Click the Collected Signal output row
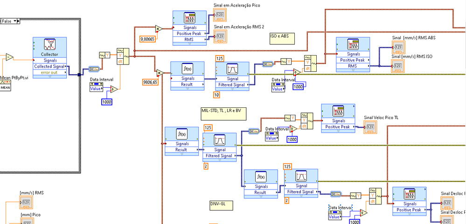 coord(49,66)
